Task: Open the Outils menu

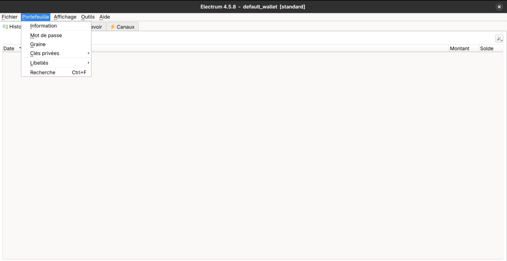Action: pyautogui.click(x=88, y=17)
